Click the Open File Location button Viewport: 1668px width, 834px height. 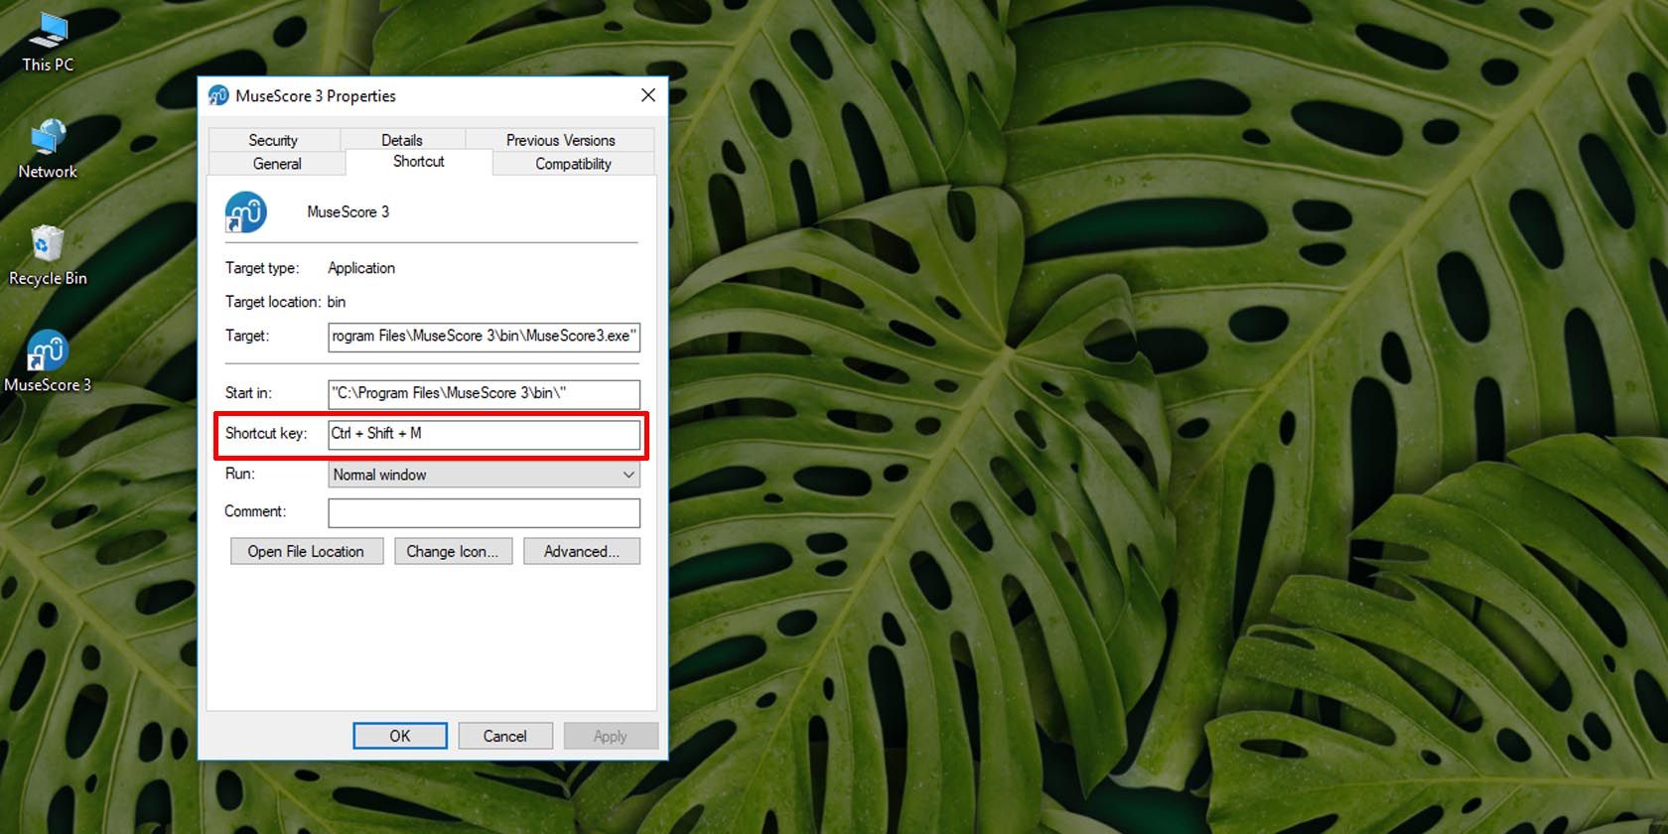pos(307,551)
